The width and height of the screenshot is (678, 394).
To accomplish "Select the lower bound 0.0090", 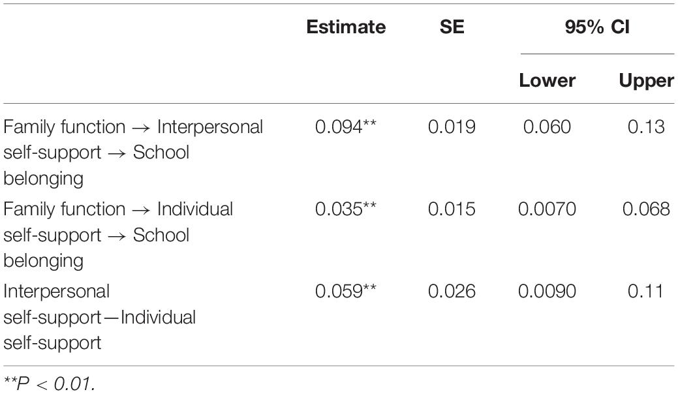I will click(x=547, y=291).
